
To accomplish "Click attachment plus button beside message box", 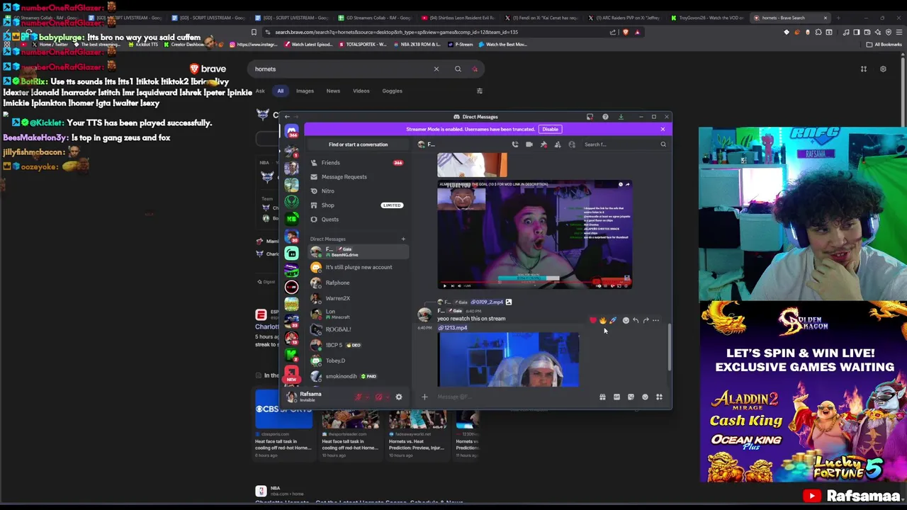I will pyautogui.click(x=424, y=397).
